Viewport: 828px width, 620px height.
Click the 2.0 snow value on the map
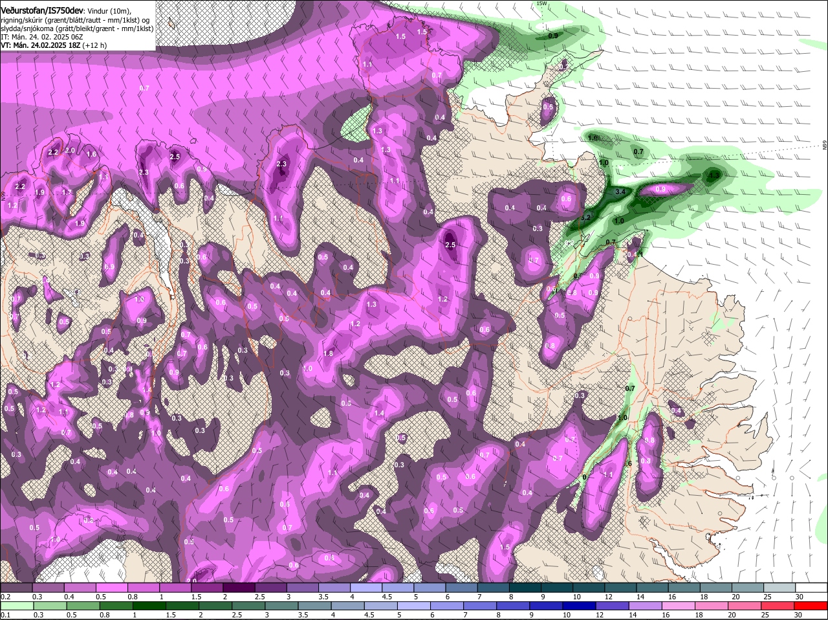(70, 150)
